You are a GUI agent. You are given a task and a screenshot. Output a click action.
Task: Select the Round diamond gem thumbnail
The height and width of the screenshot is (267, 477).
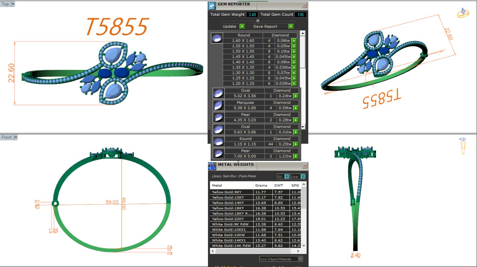click(217, 38)
